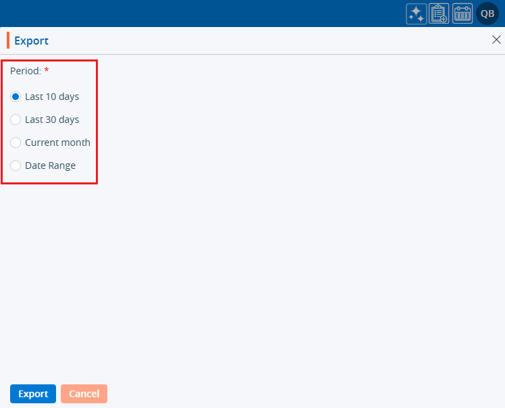Click the Period field label
The width and height of the screenshot is (505, 408).
pyautogui.click(x=26, y=70)
